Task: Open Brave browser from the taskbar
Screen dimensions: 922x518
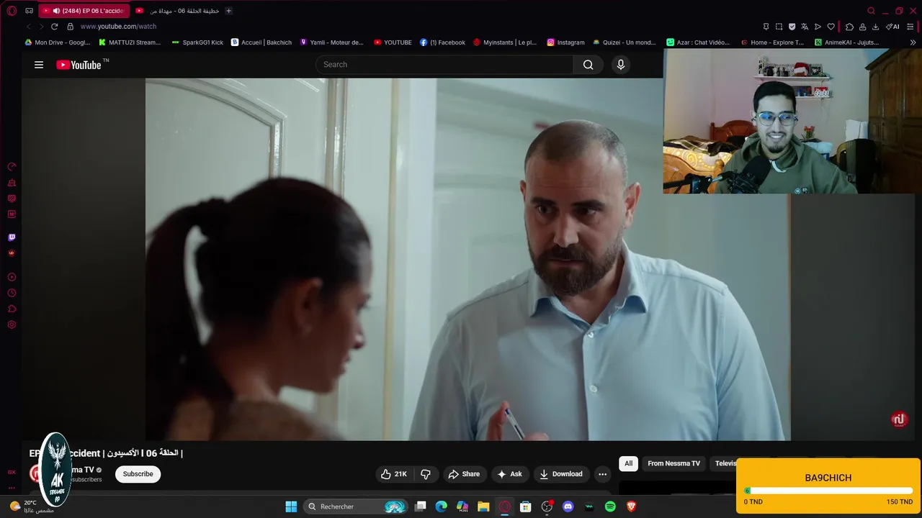Action: coord(632,506)
